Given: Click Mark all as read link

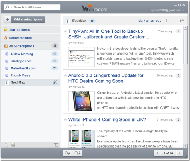Looking at the screenshot, I should coord(150,21).
